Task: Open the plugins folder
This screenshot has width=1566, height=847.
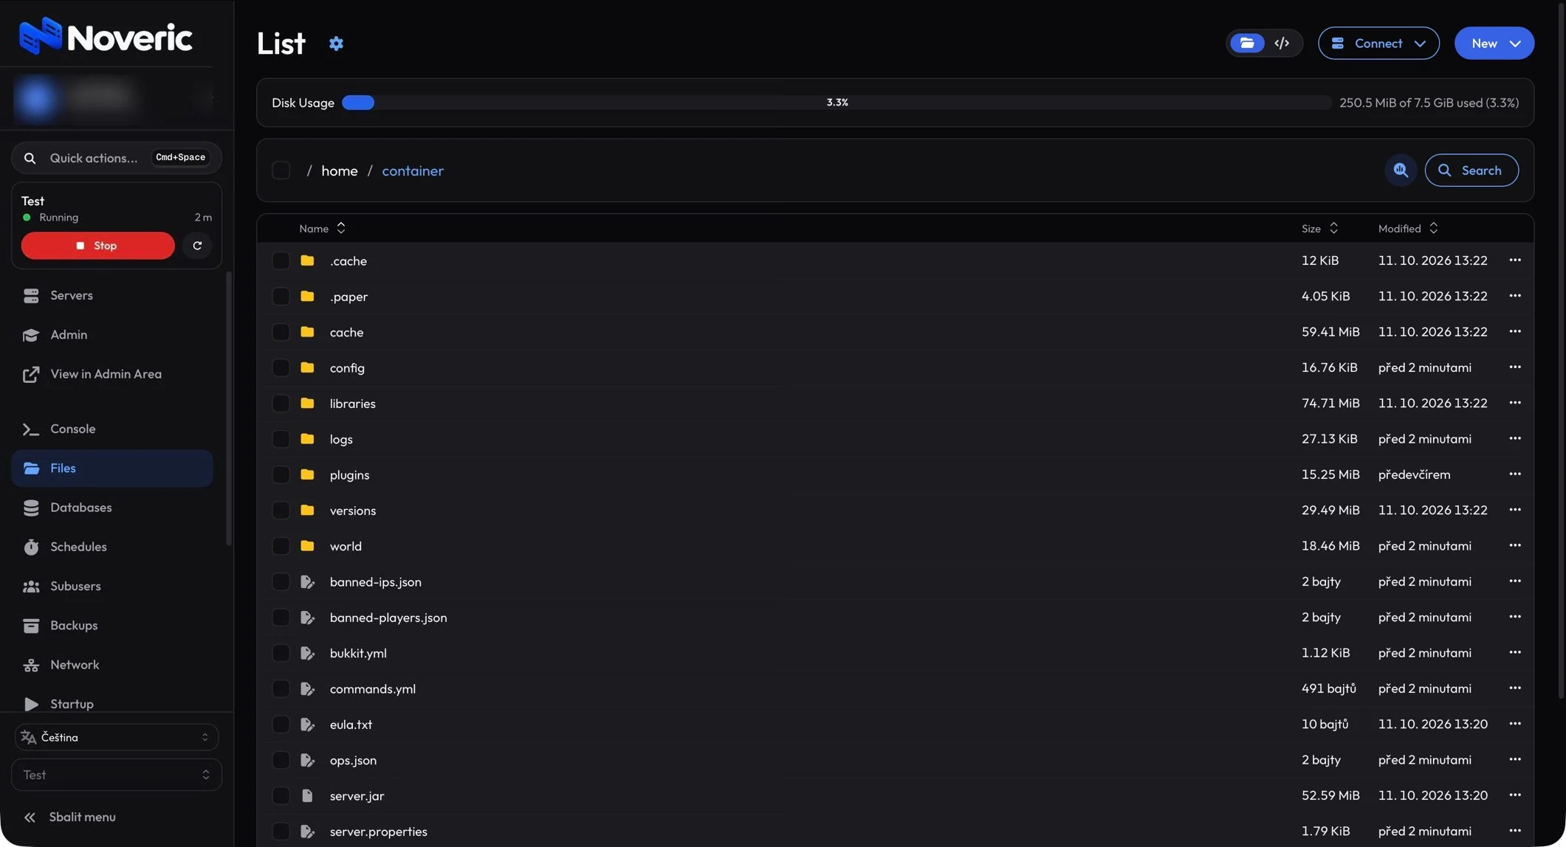Action: point(349,474)
